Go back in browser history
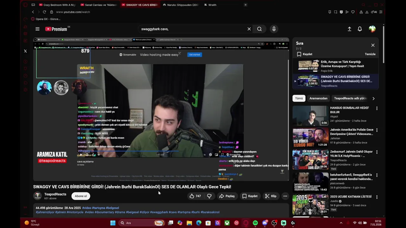 [33, 12]
